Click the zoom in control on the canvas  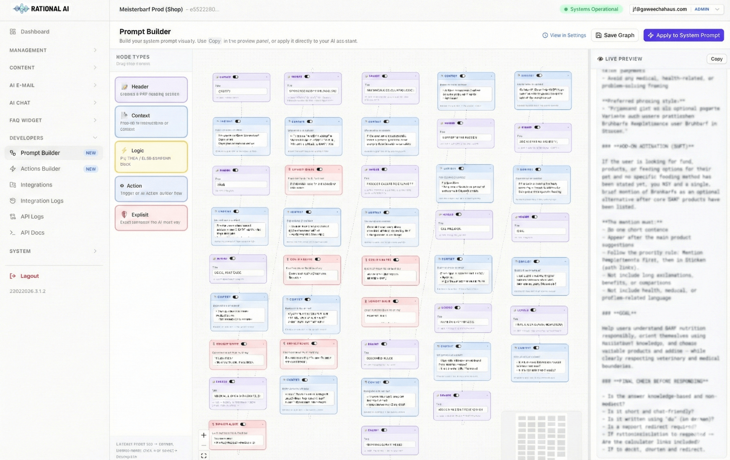point(204,435)
